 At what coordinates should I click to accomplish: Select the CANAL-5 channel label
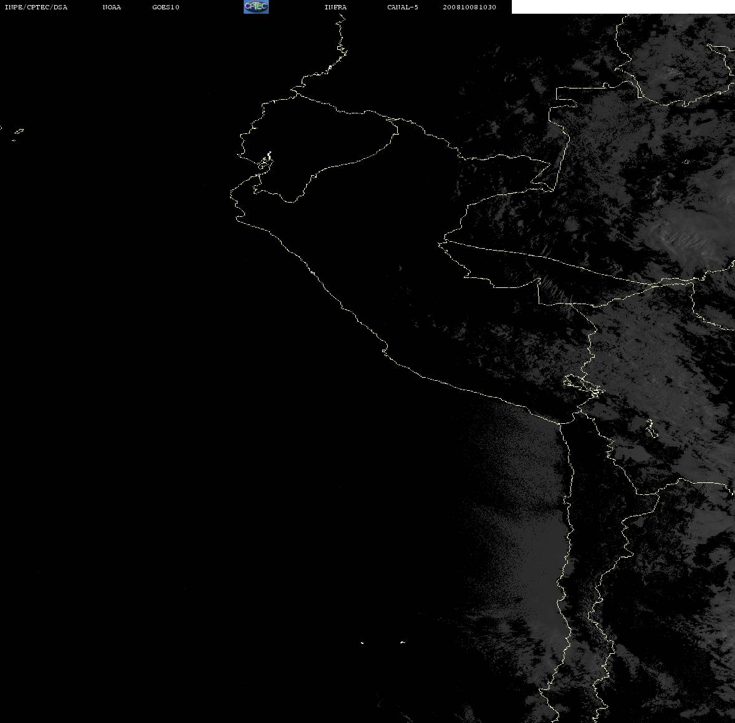[x=403, y=7]
